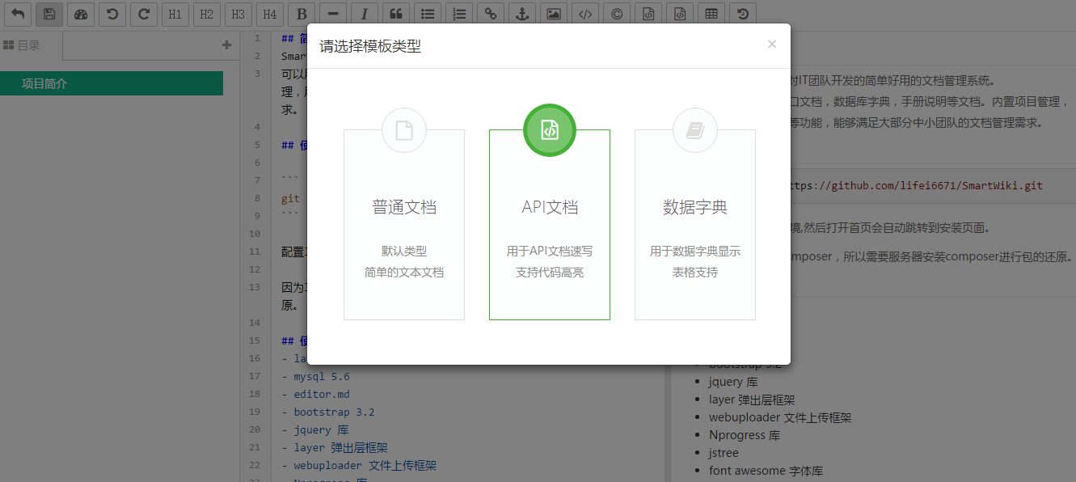Click the 表格支持 description text
The image size is (1076, 482).
coord(695,273)
